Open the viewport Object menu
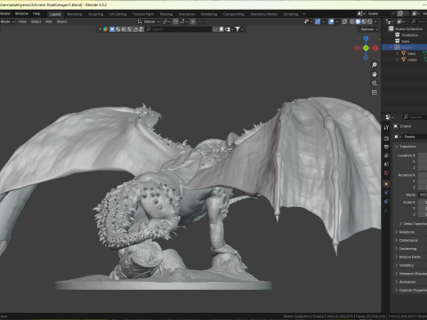Image resolution: width=427 pixels, height=320 pixels. (61, 21)
